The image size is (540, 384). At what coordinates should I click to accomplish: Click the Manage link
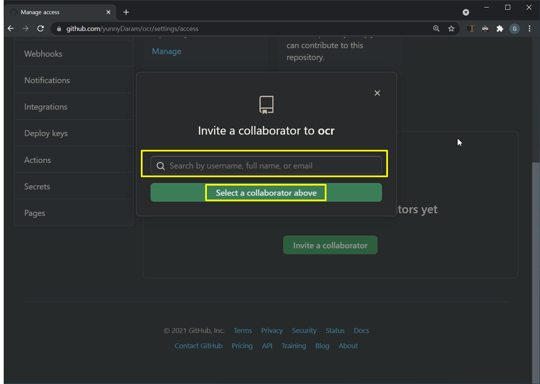[x=167, y=51]
